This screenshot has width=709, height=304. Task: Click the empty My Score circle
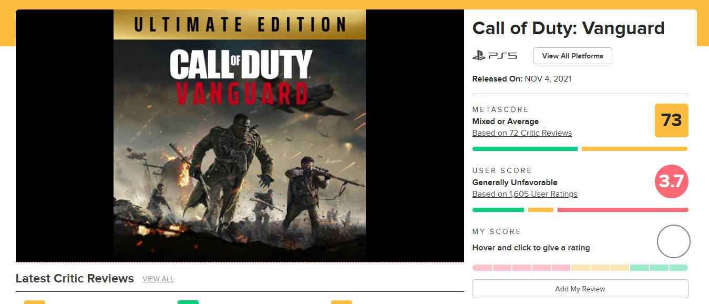click(x=673, y=241)
